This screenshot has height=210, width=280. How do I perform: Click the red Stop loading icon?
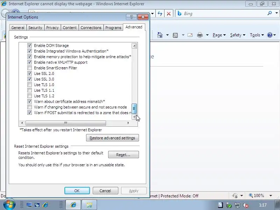tap(169, 14)
